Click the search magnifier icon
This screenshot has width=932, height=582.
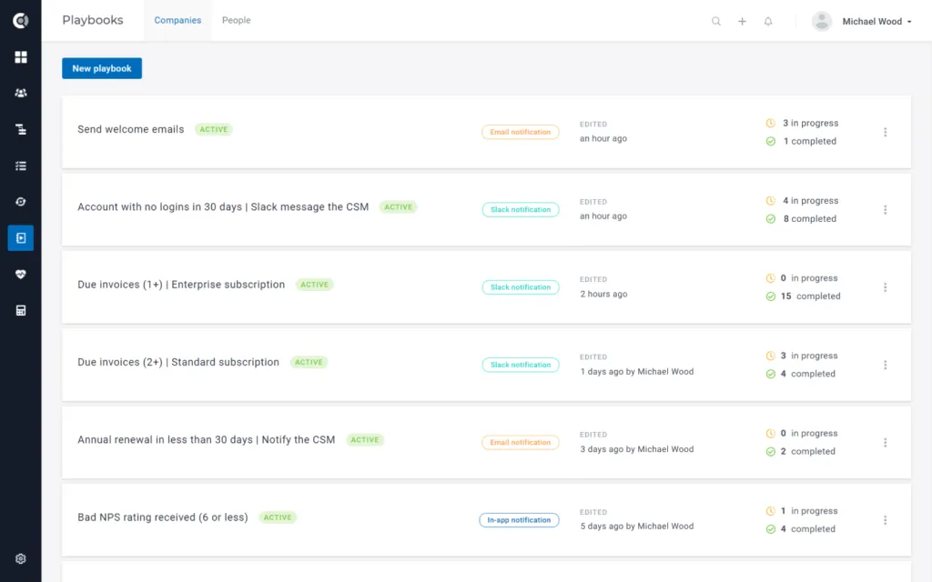tap(716, 22)
